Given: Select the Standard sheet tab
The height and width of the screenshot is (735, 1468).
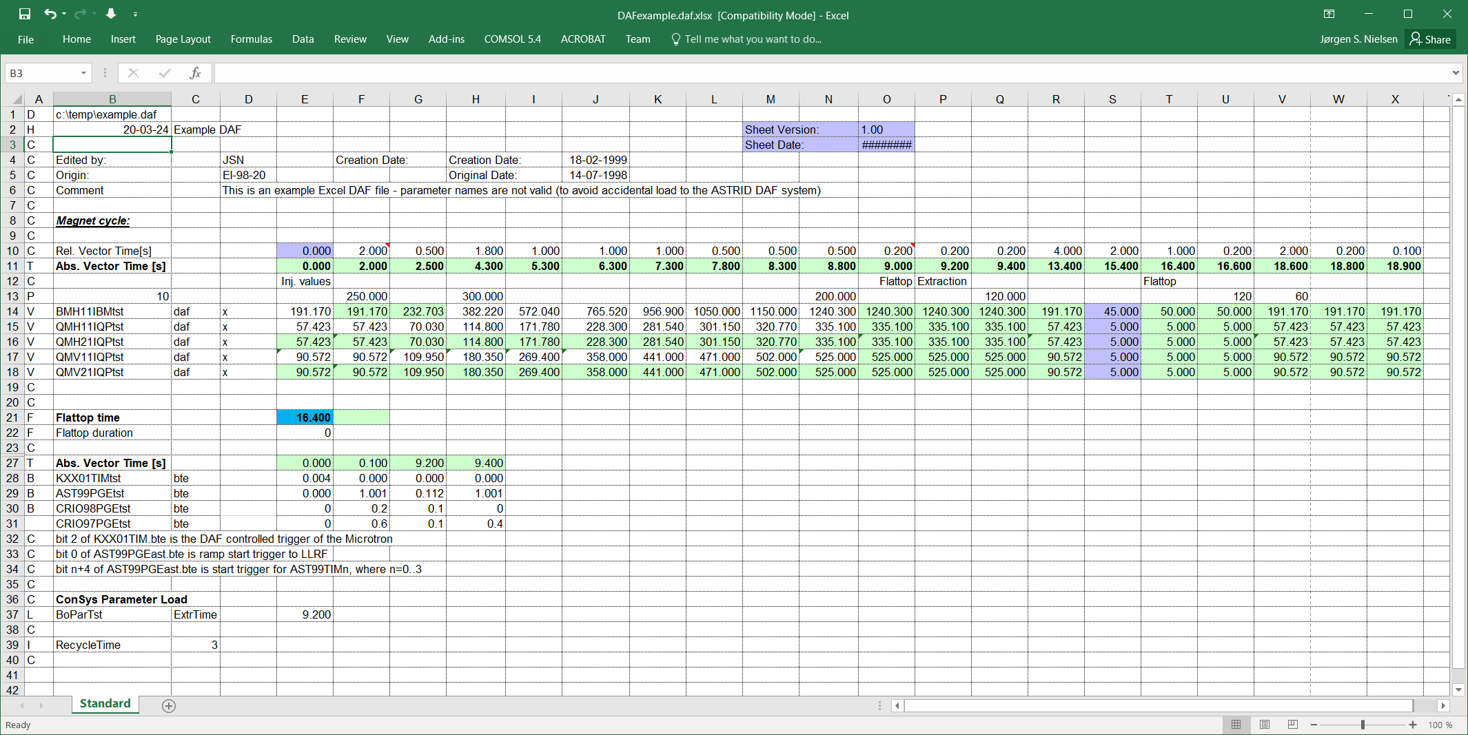Looking at the screenshot, I should coord(105,703).
